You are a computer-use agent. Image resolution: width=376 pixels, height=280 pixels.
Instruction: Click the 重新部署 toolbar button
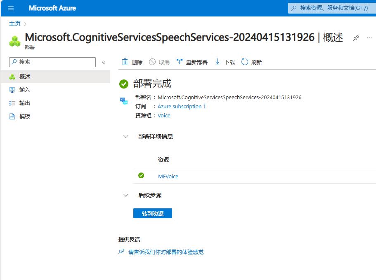click(192, 62)
